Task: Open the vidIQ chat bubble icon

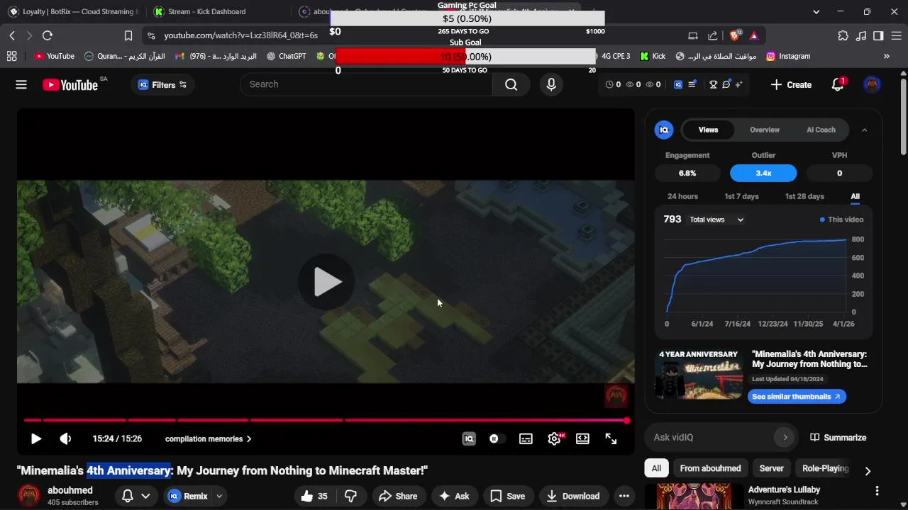Action: pyautogui.click(x=726, y=84)
